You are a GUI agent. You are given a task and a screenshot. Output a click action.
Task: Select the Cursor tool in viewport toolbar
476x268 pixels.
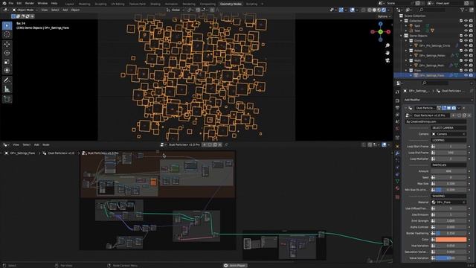[x=7, y=34]
